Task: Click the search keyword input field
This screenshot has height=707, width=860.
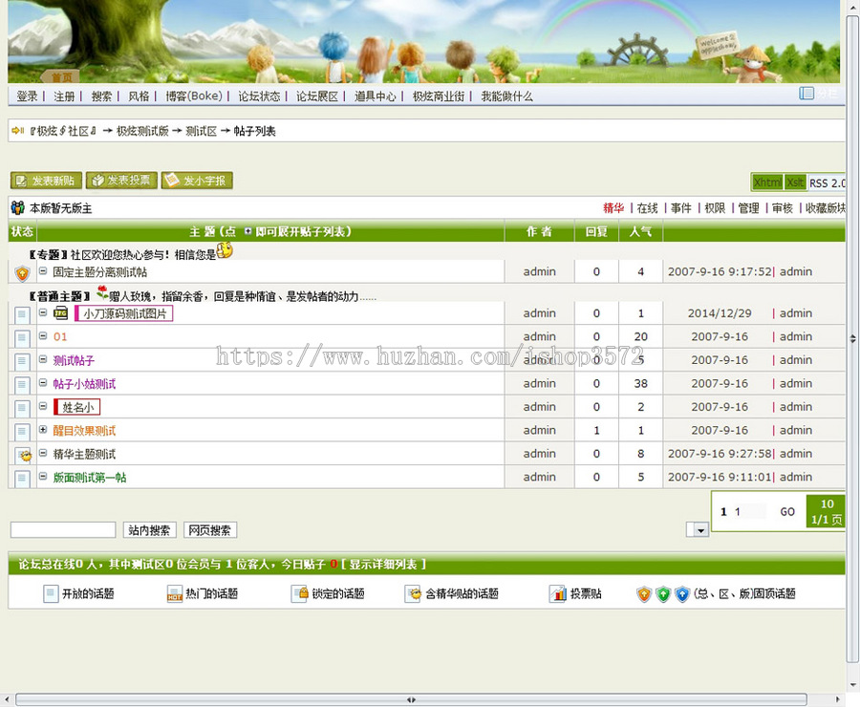Action: [63, 530]
